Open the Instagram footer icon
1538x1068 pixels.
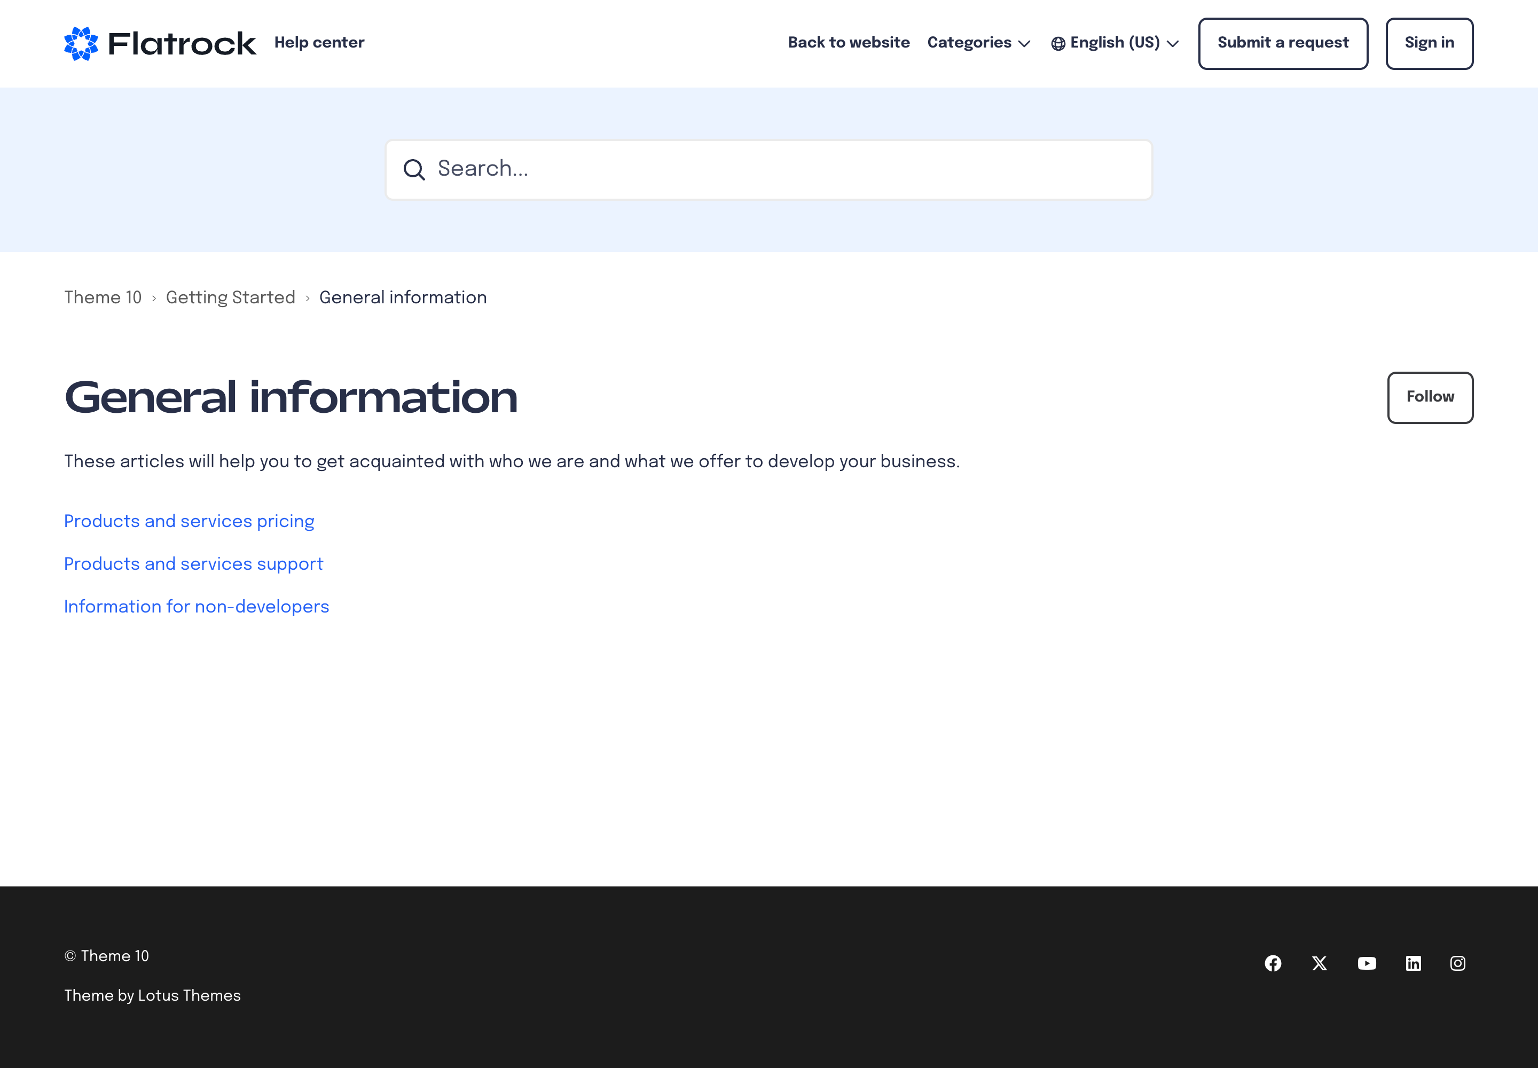1458,963
